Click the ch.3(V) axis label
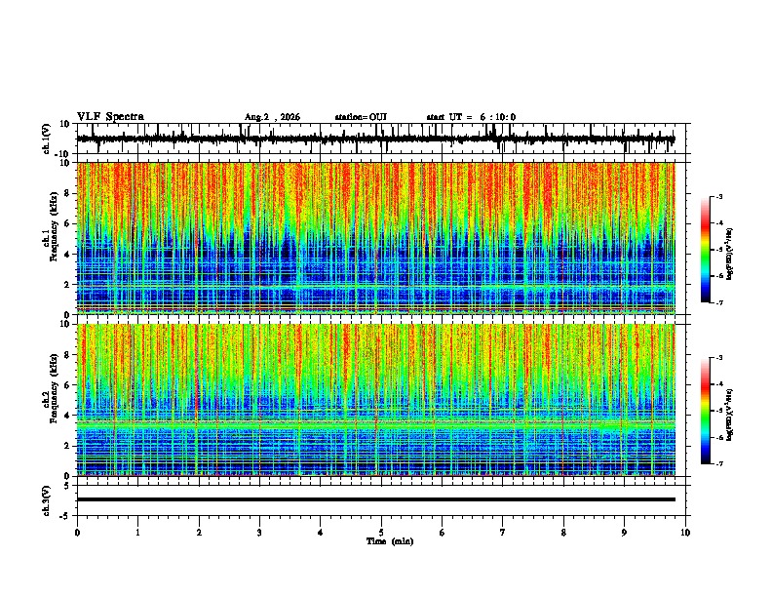 [x=47, y=501]
